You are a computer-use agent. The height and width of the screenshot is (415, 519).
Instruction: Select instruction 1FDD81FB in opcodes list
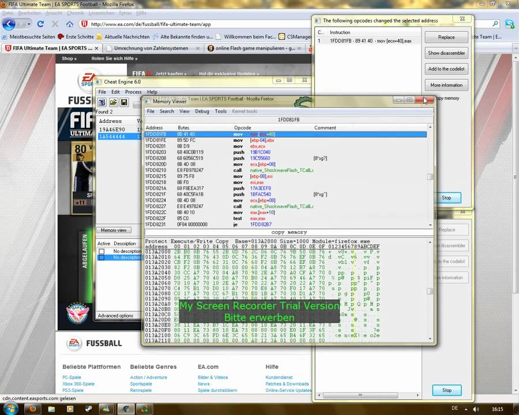[368, 41]
